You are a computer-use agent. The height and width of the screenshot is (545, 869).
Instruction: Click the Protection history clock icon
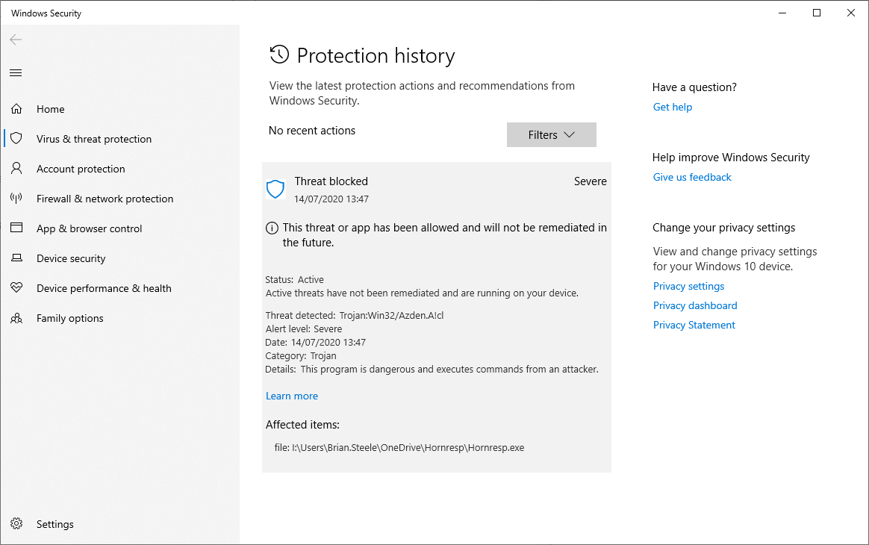[x=279, y=54]
